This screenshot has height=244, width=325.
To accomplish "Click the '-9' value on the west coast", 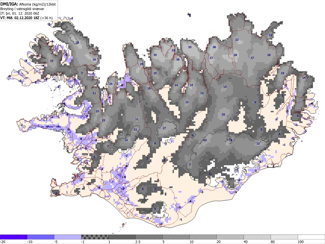I will pyautogui.click(x=69, y=130).
